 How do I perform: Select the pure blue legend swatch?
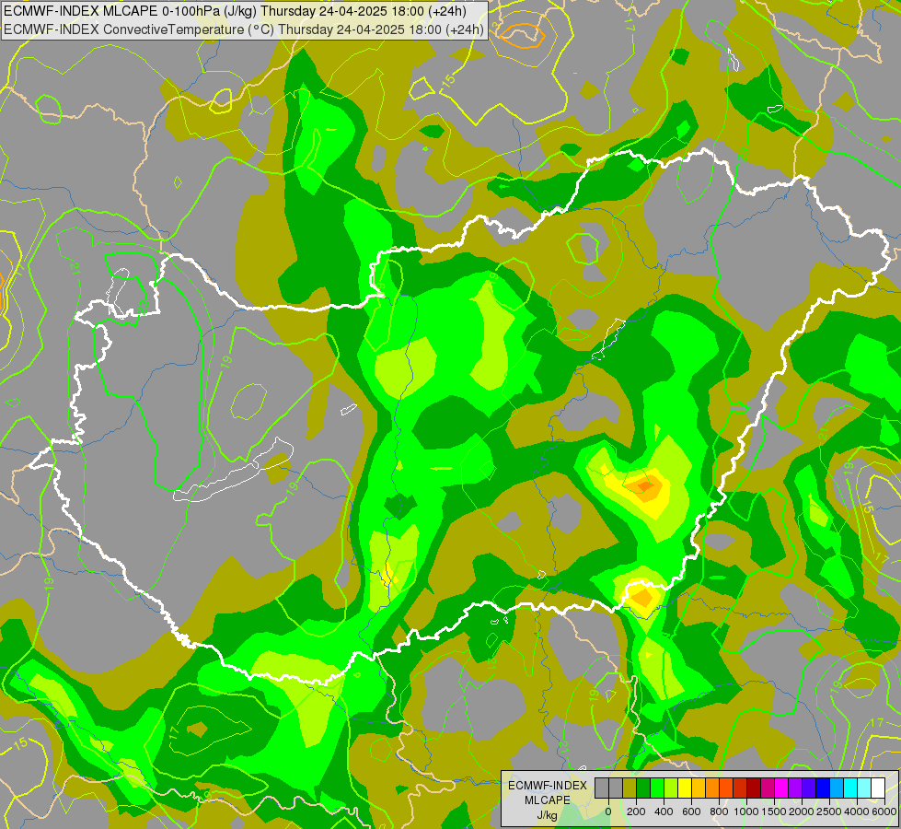[x=824, y=788]
